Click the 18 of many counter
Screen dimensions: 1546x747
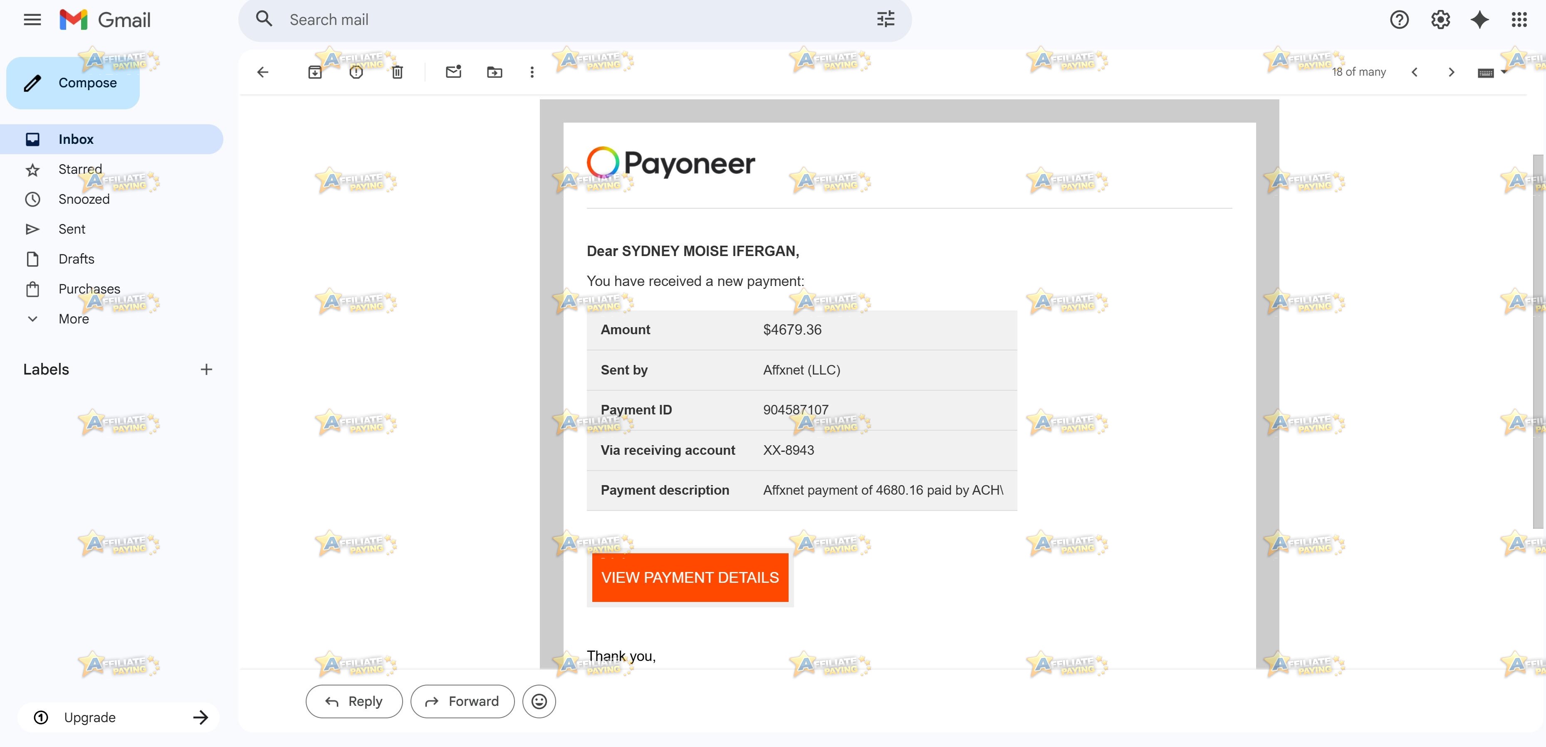click(1359, 72)
